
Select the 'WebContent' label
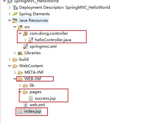click(x=31, y=66)
